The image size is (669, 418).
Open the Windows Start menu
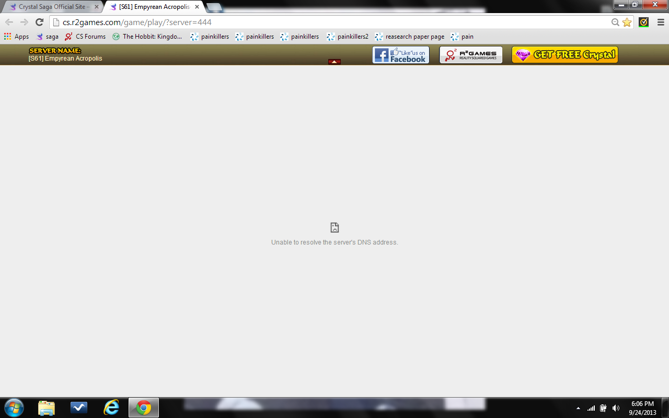pyautogui.click(x=14, y=408)
